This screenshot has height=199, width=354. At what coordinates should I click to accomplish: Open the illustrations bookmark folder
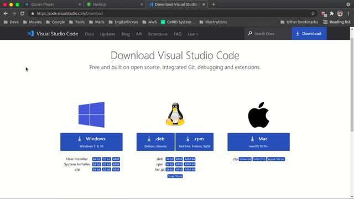pos(213,22)
